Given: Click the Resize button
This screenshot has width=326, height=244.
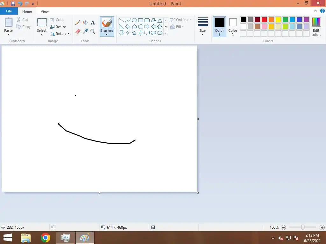Looking at the screenshot, I should click(58, 27).
